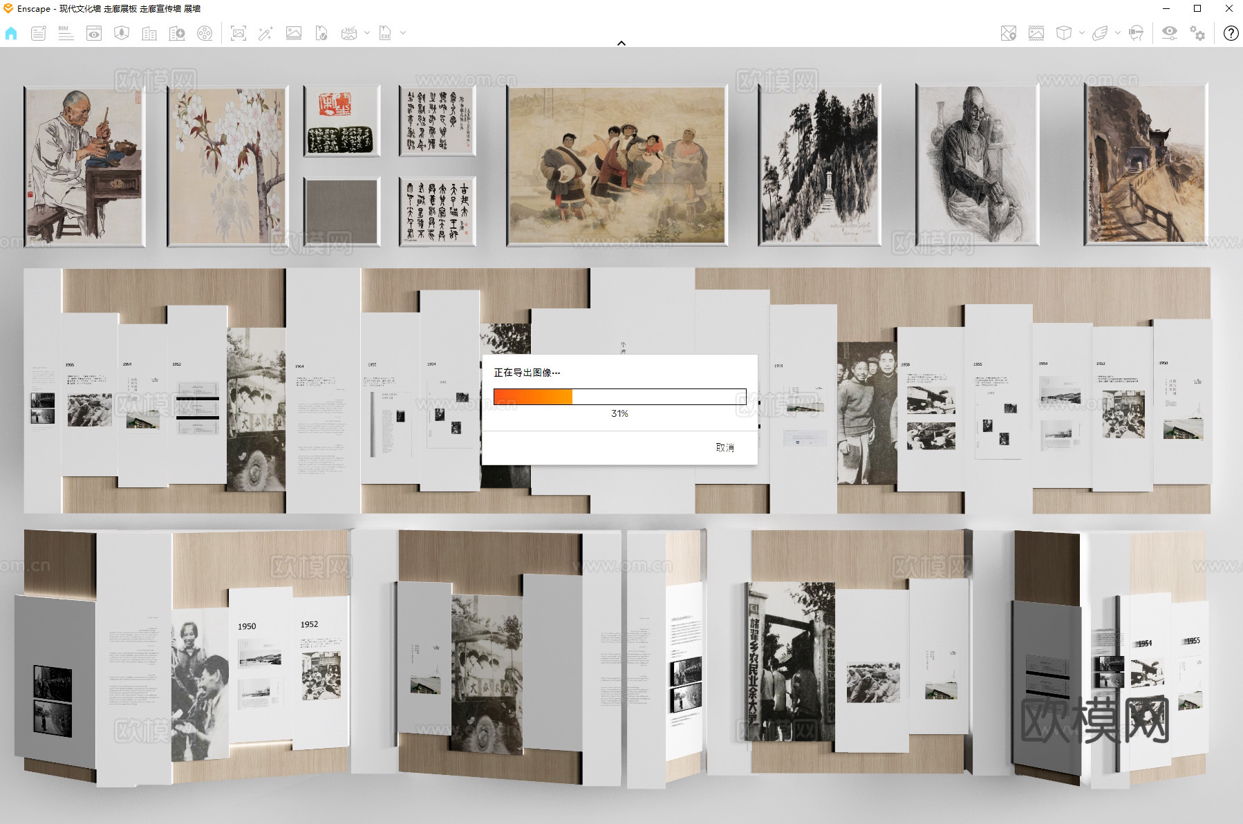
Task: Click the screenshot capture icon
Action: click(x=239, y=33)
